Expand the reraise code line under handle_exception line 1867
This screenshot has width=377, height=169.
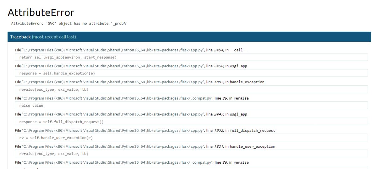(191, 89)
